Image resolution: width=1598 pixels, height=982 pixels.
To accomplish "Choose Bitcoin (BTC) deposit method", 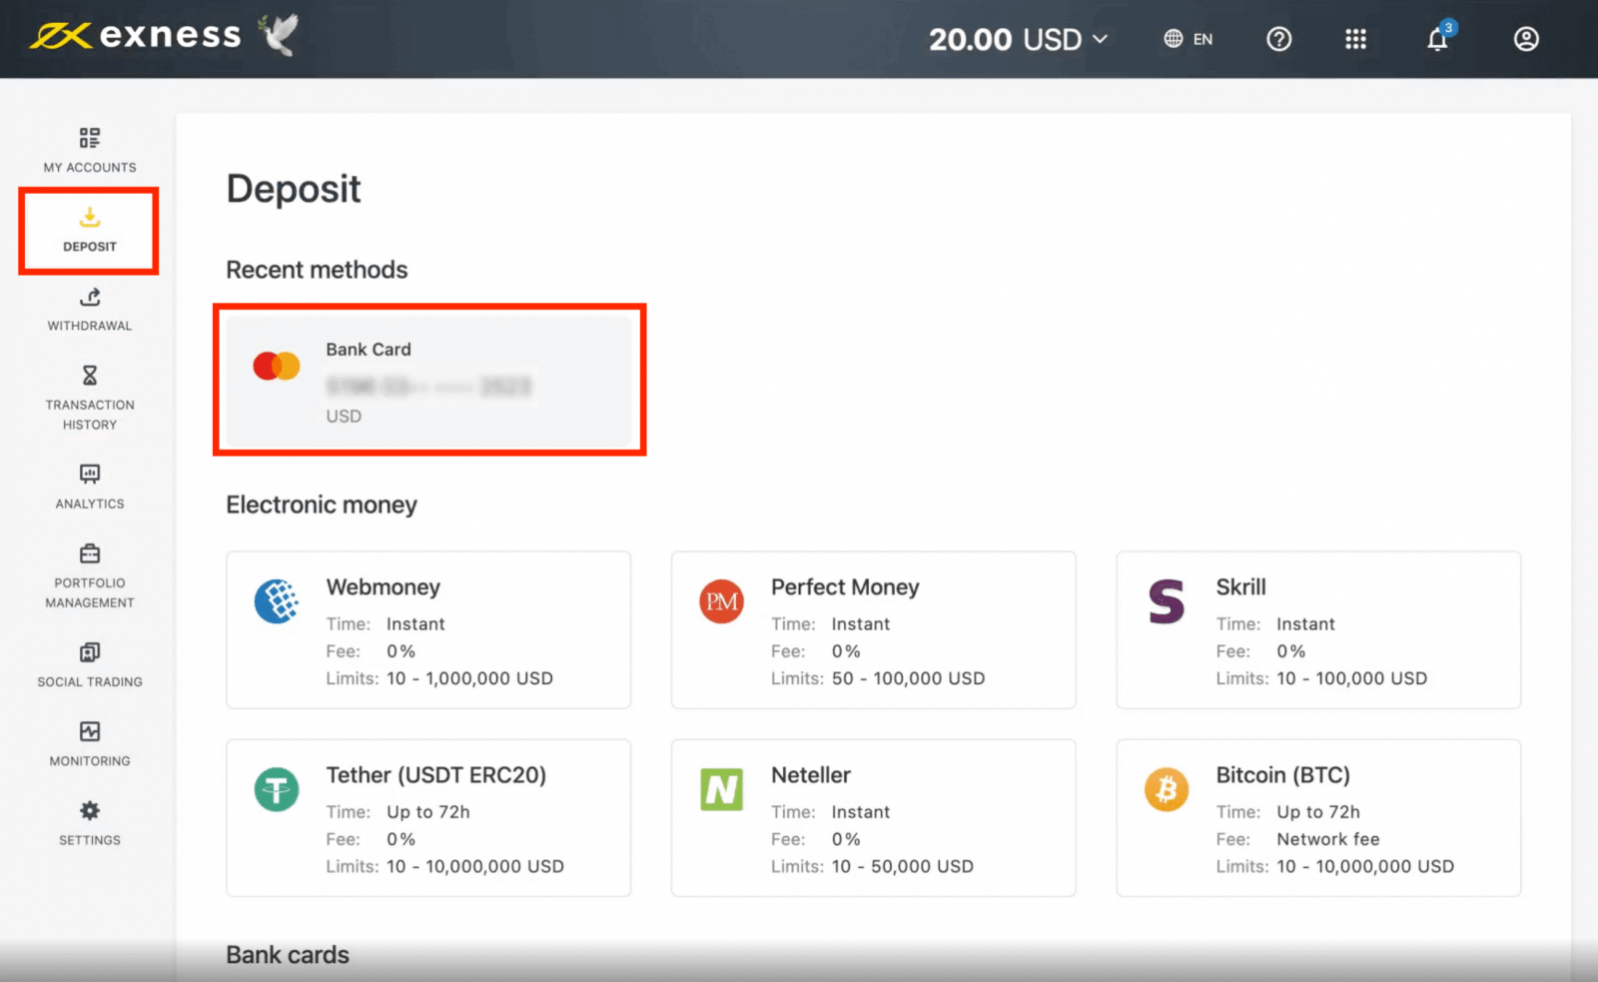I will click(1318, 818).
